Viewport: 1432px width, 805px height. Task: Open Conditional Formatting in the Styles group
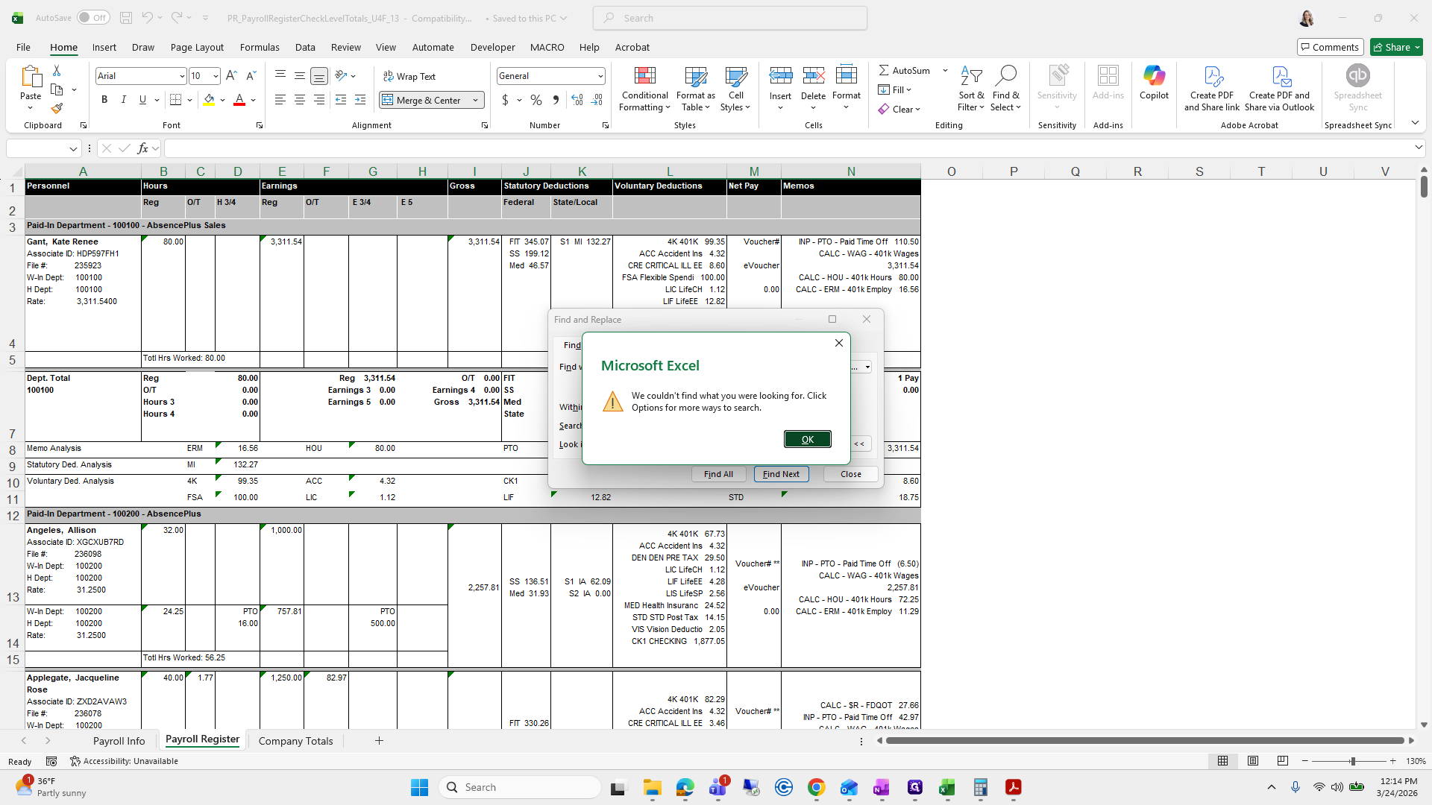644,89
